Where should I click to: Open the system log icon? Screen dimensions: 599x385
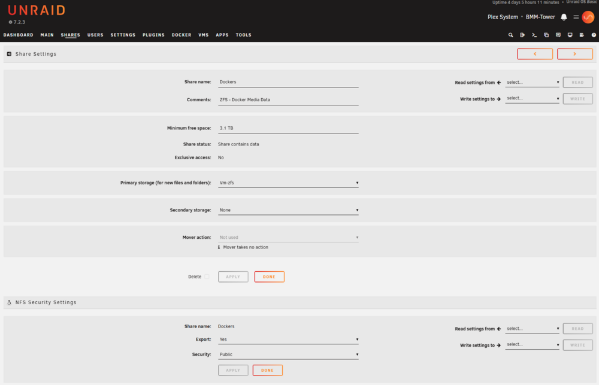[x=582, y=35]
